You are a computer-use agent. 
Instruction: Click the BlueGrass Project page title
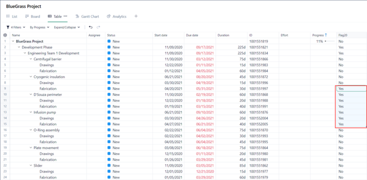[x=24, y=6]
